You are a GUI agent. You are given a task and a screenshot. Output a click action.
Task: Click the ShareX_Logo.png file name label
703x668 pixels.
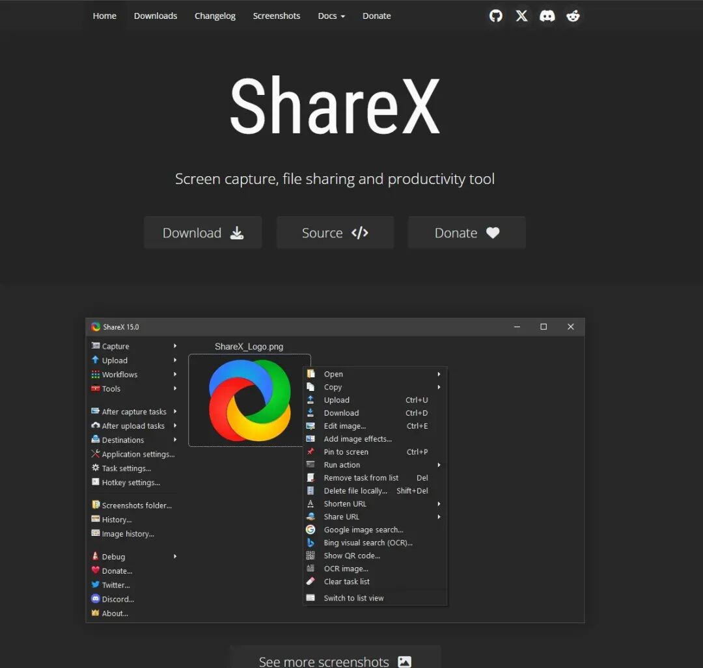click(249, 347)
